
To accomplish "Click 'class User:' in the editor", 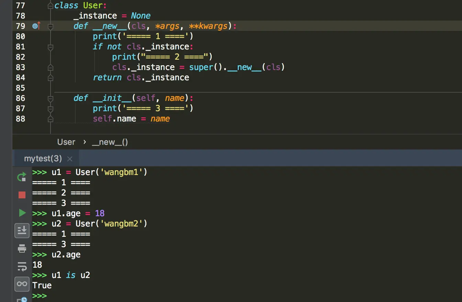I will (x=81, y=5).
